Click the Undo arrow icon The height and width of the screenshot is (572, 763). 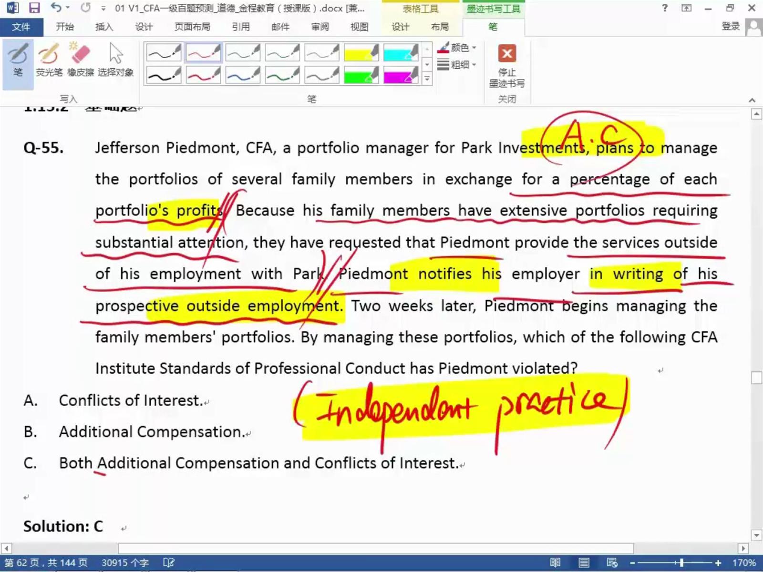(x=56, y=8)
